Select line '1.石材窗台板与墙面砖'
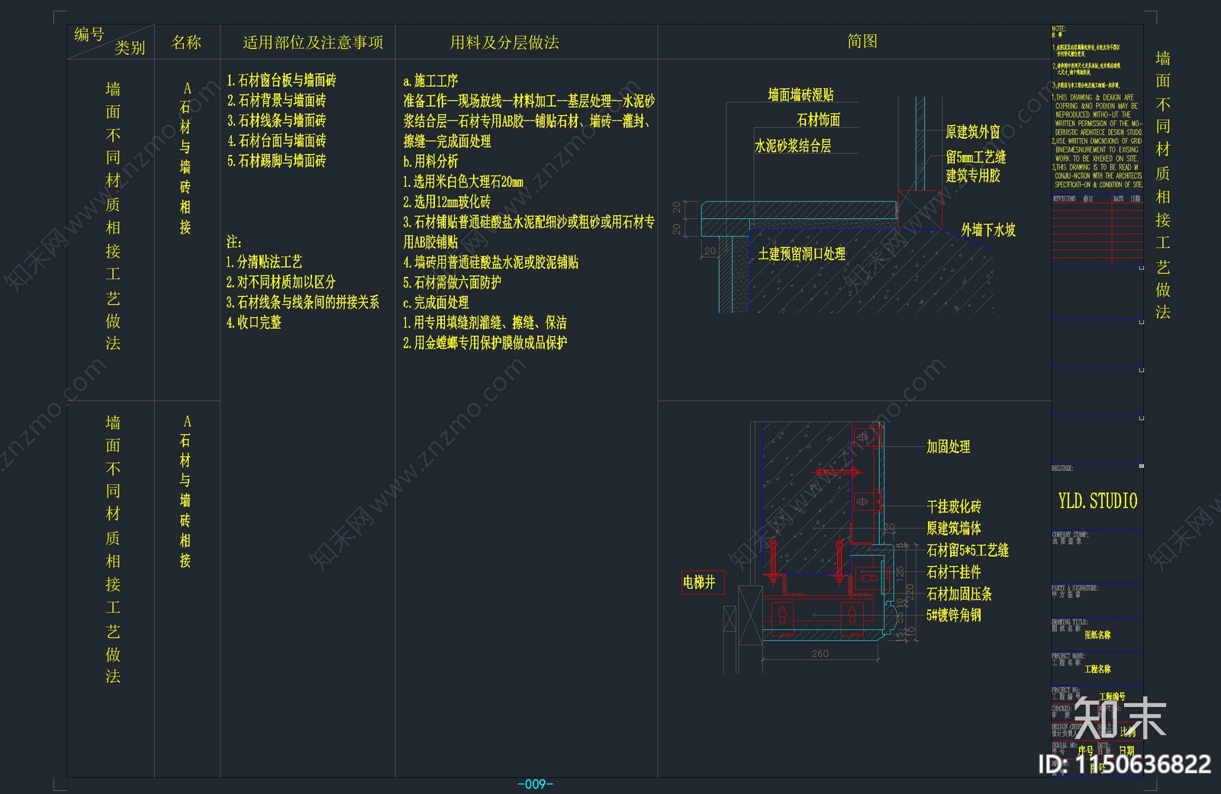The width and height of the screenshot is (1221, 794). point(282,80)
